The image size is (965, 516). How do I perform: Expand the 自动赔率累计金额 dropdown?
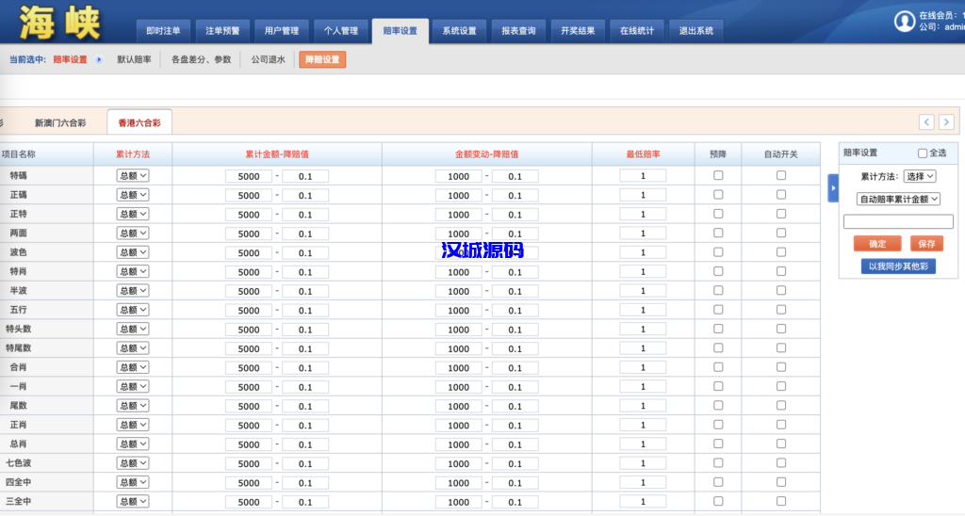[x=898, y=199]
